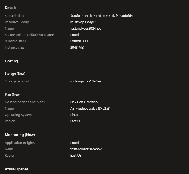Click the ASP-rgdevopsday13-b2a3 plan name
The width and height of the screenshot is (189, 174).
pyautogui.click(x=90, y=109)
